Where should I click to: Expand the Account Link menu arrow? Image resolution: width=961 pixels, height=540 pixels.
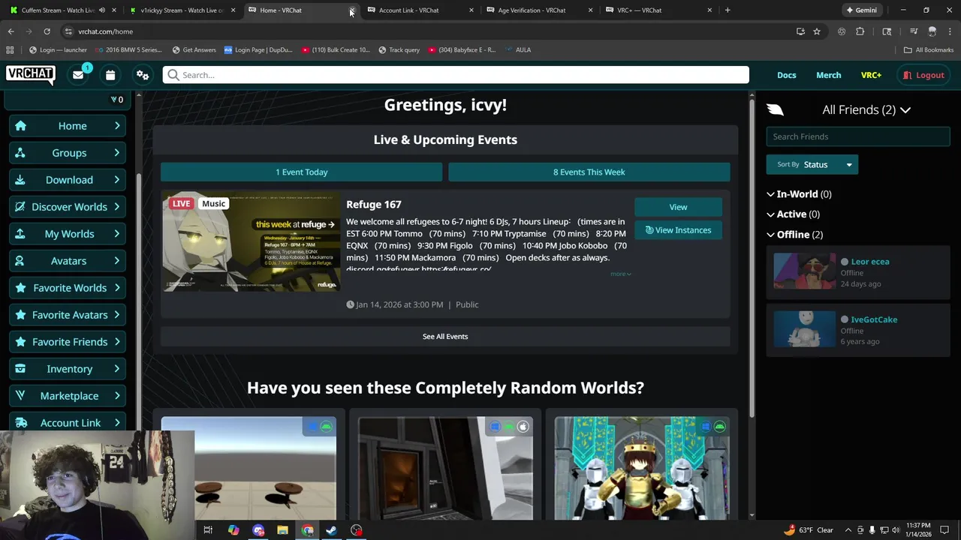[117, 423]
